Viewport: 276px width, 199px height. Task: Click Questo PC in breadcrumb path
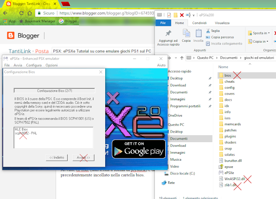coord(205,58)
